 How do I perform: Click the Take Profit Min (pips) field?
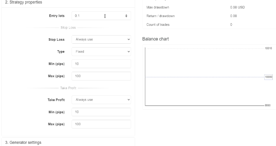(x=101, y=112)
